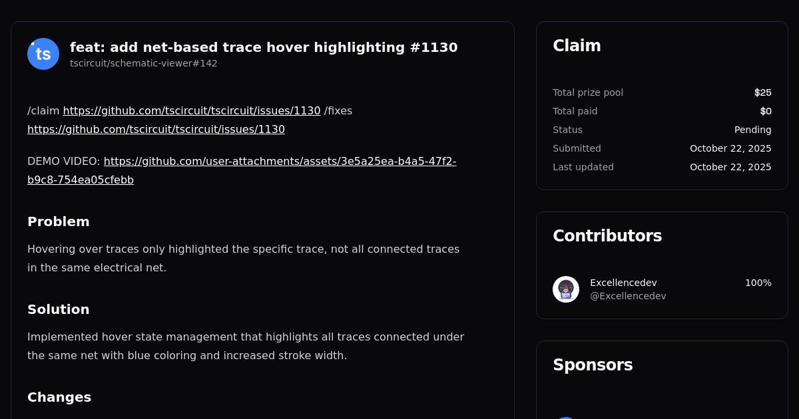The width and height of the screenshot is (799, 419).
Task: Click the partially visible sponsor avatar
Action: [566, 418]
